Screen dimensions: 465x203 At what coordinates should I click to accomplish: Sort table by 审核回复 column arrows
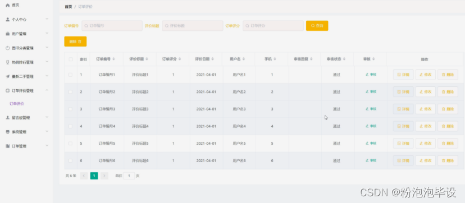tap(311, 59)
